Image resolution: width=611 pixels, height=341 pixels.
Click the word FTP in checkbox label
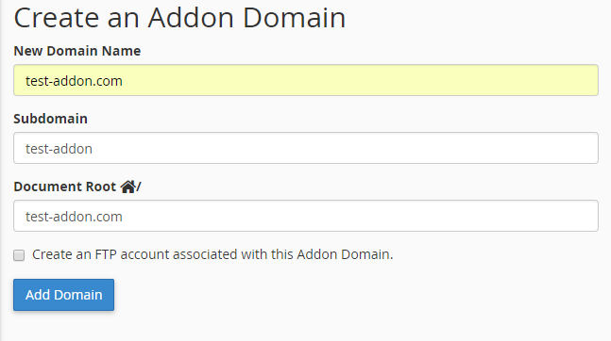[x=106, y=254]
